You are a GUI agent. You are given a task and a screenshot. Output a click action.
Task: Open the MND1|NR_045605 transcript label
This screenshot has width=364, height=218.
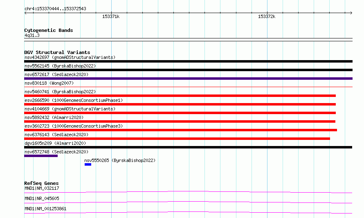[42, 198]
